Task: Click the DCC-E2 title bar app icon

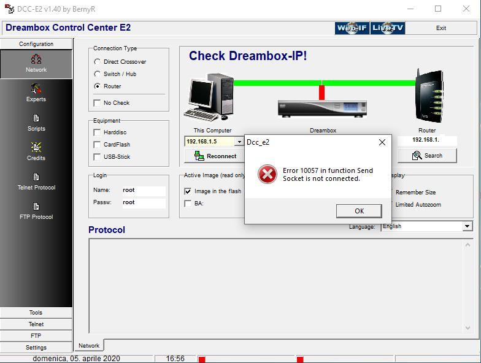Action: click(x=9, y=9)
